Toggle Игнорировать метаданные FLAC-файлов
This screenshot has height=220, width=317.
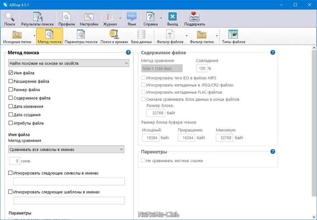(x=143, y=92)
